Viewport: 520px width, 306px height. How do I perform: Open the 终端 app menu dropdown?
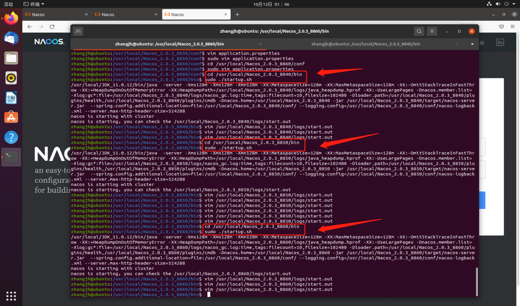[x=34, y=4]
